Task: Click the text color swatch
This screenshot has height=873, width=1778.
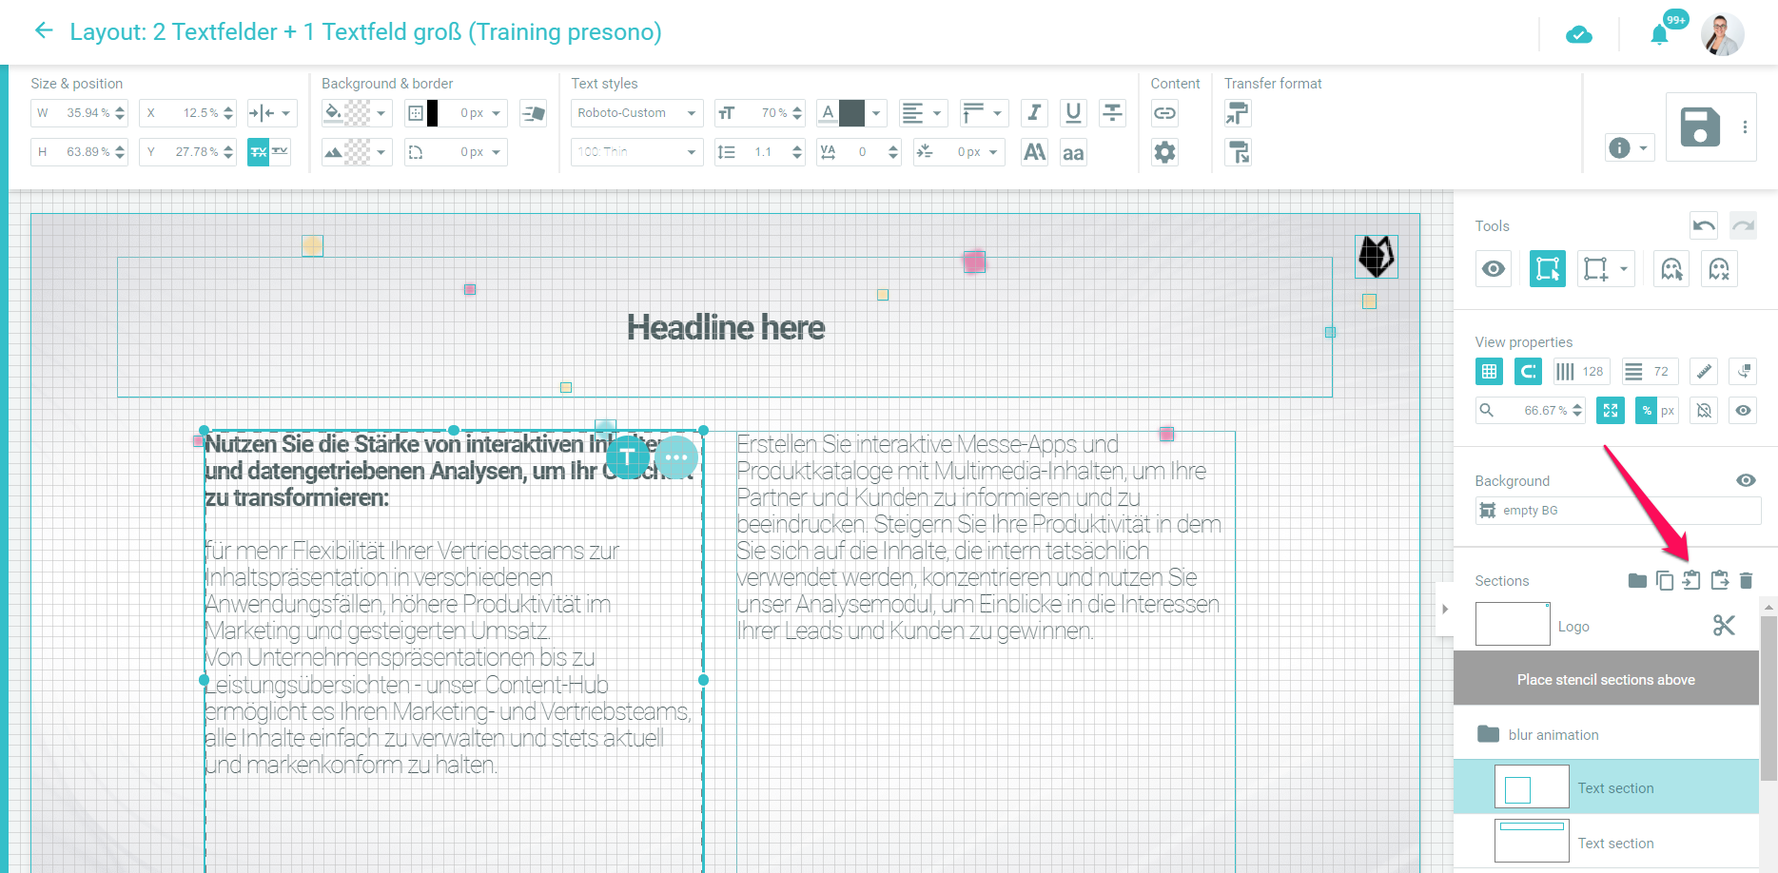Action: tap(851, 113)
